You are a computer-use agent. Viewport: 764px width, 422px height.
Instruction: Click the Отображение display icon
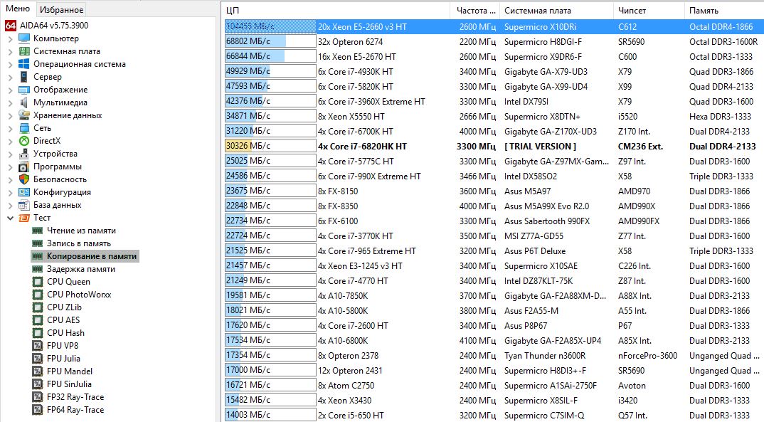click(24, 90)
